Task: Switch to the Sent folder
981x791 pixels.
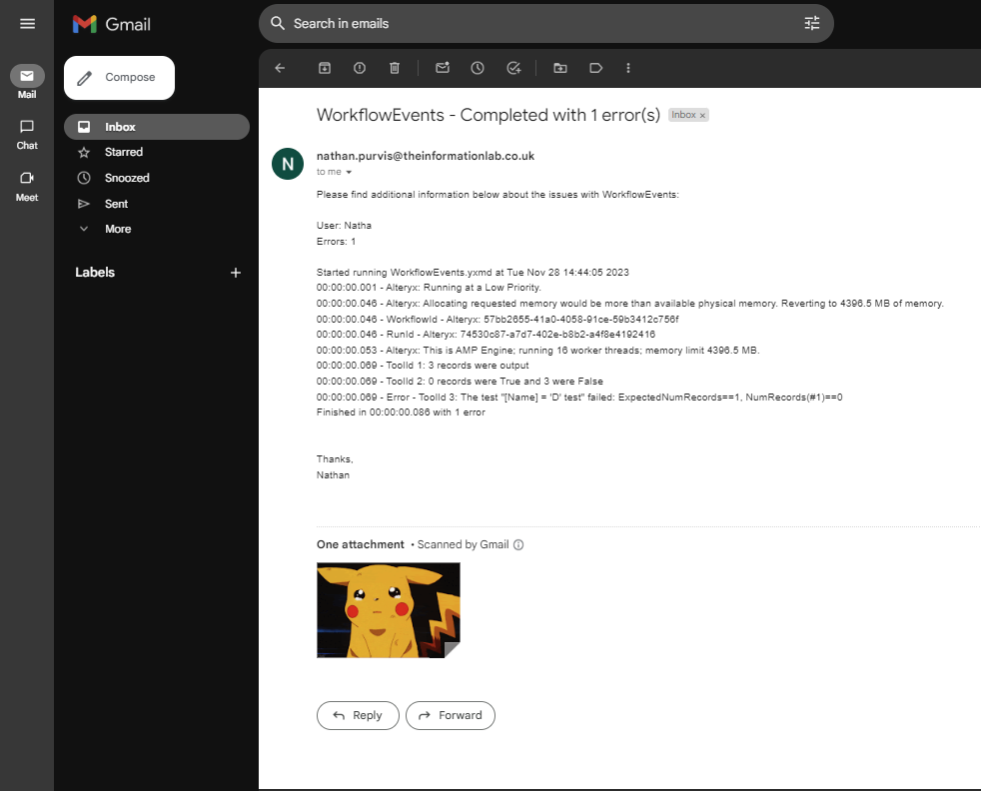Action: (116, 203)
